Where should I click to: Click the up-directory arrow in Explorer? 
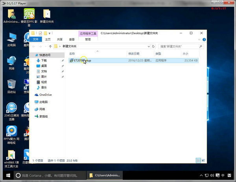point(49,46)
